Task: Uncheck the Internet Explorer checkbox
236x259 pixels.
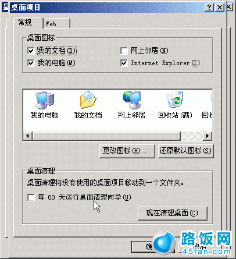Action: pyautogui.click(x=124, y=63)
